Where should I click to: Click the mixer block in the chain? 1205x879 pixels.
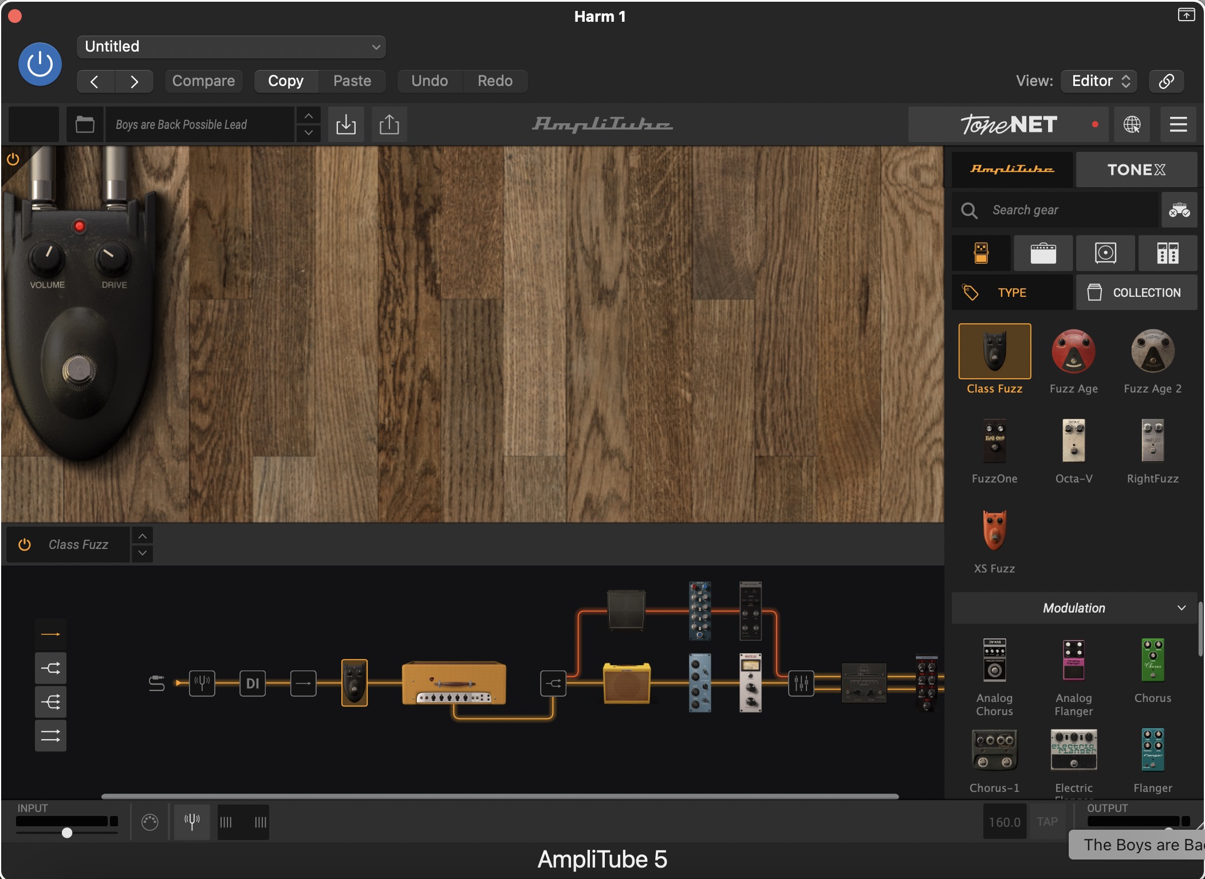click(x=801, y=683)
